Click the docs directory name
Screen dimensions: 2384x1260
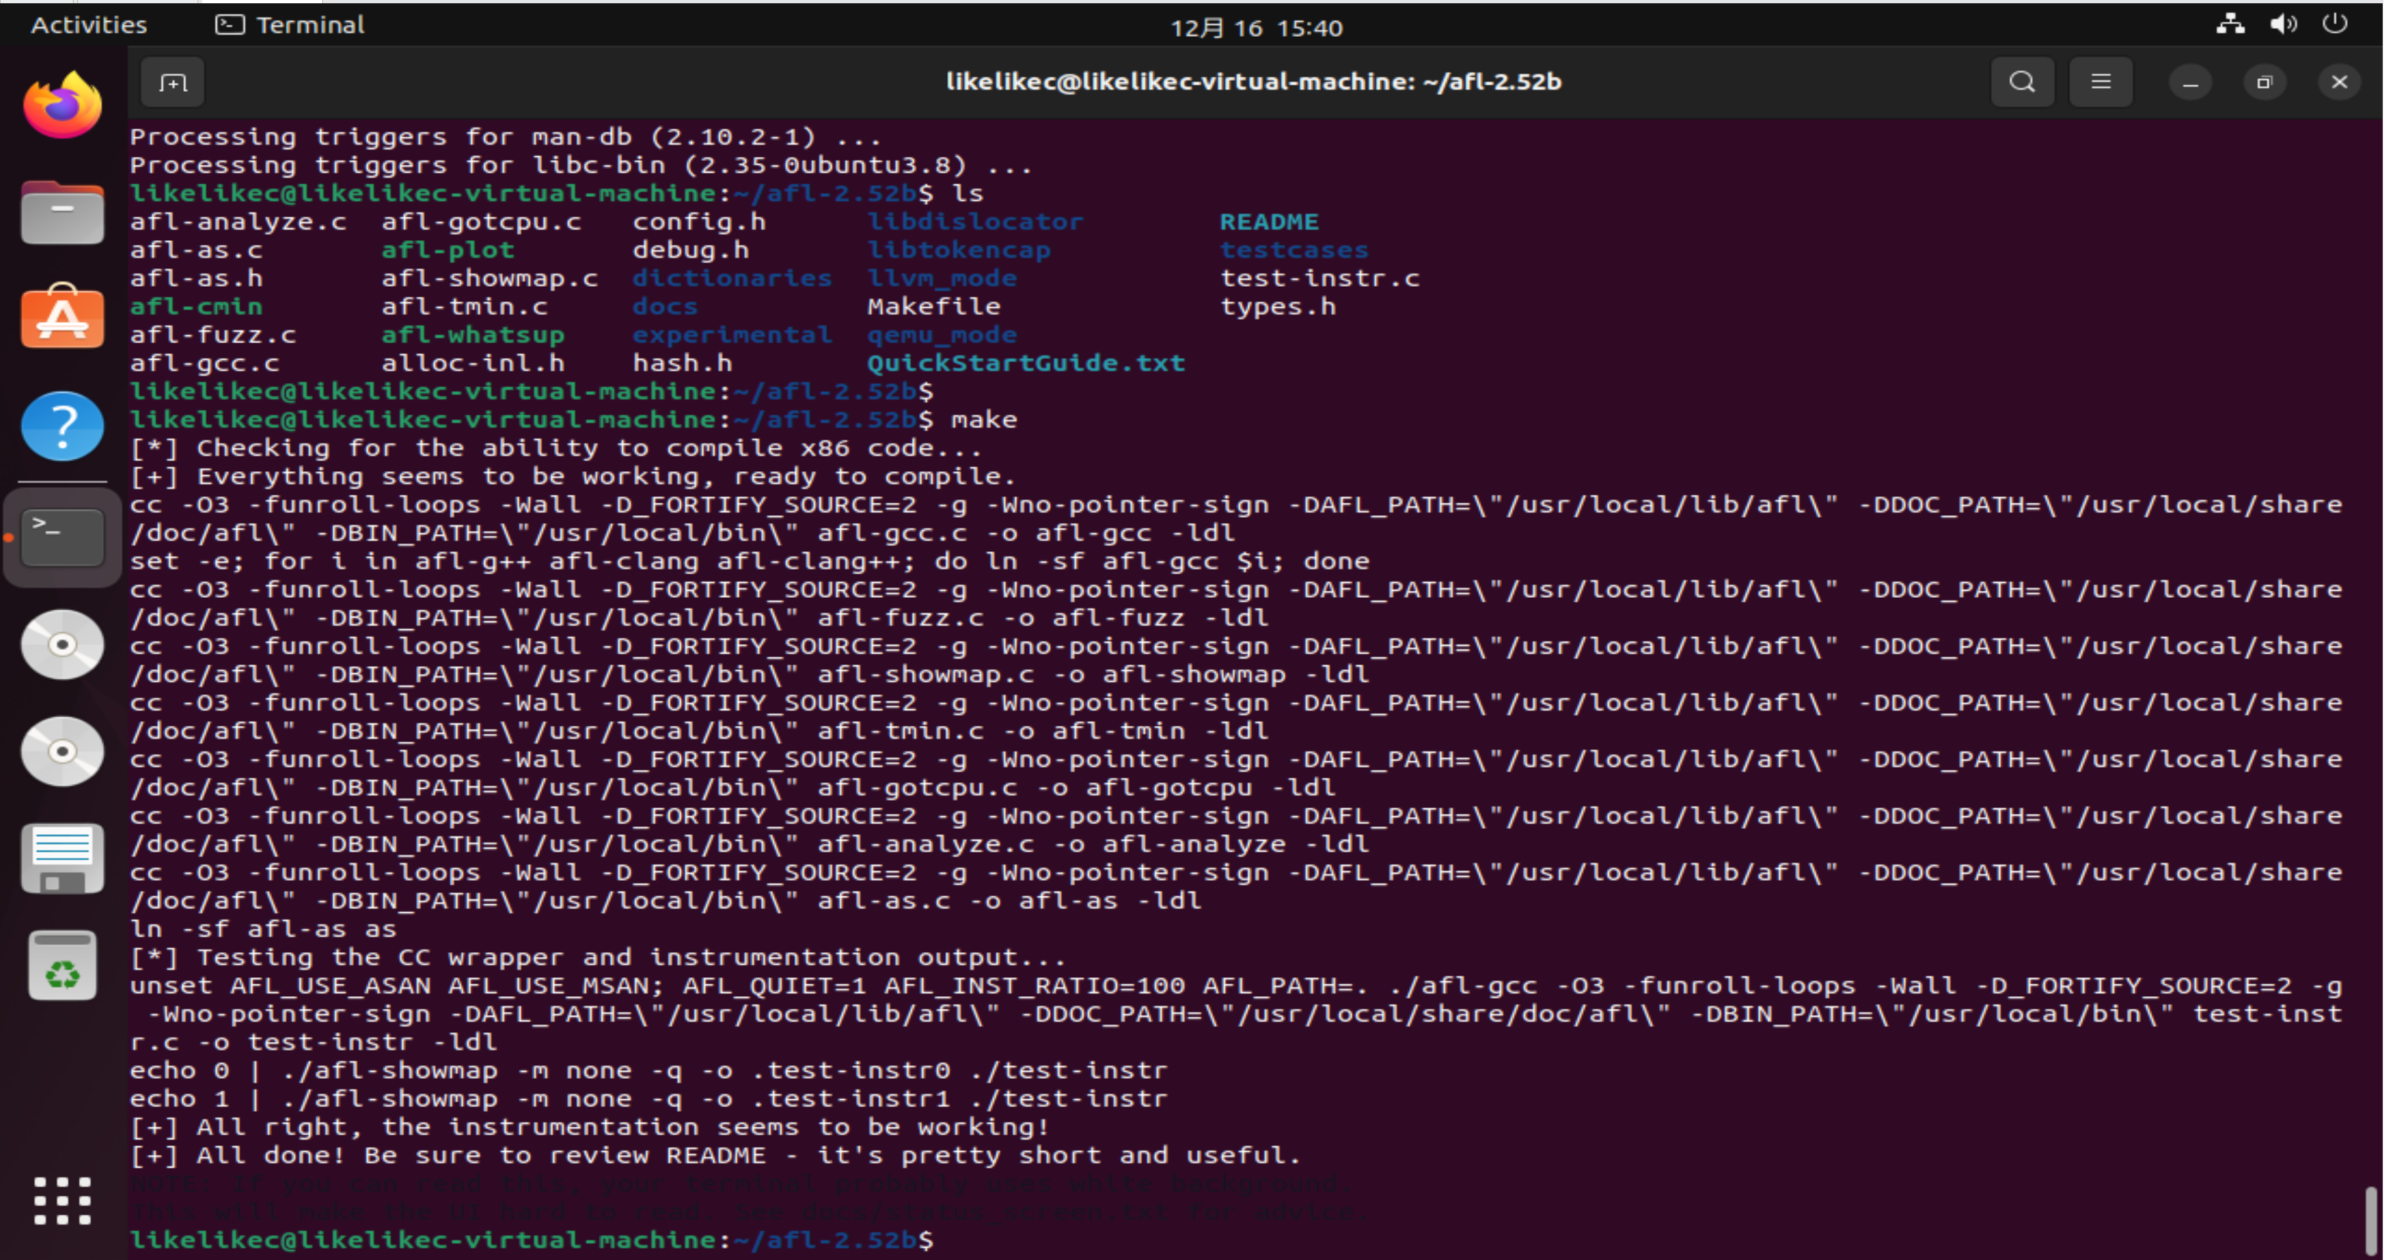[x=664, y=306]
